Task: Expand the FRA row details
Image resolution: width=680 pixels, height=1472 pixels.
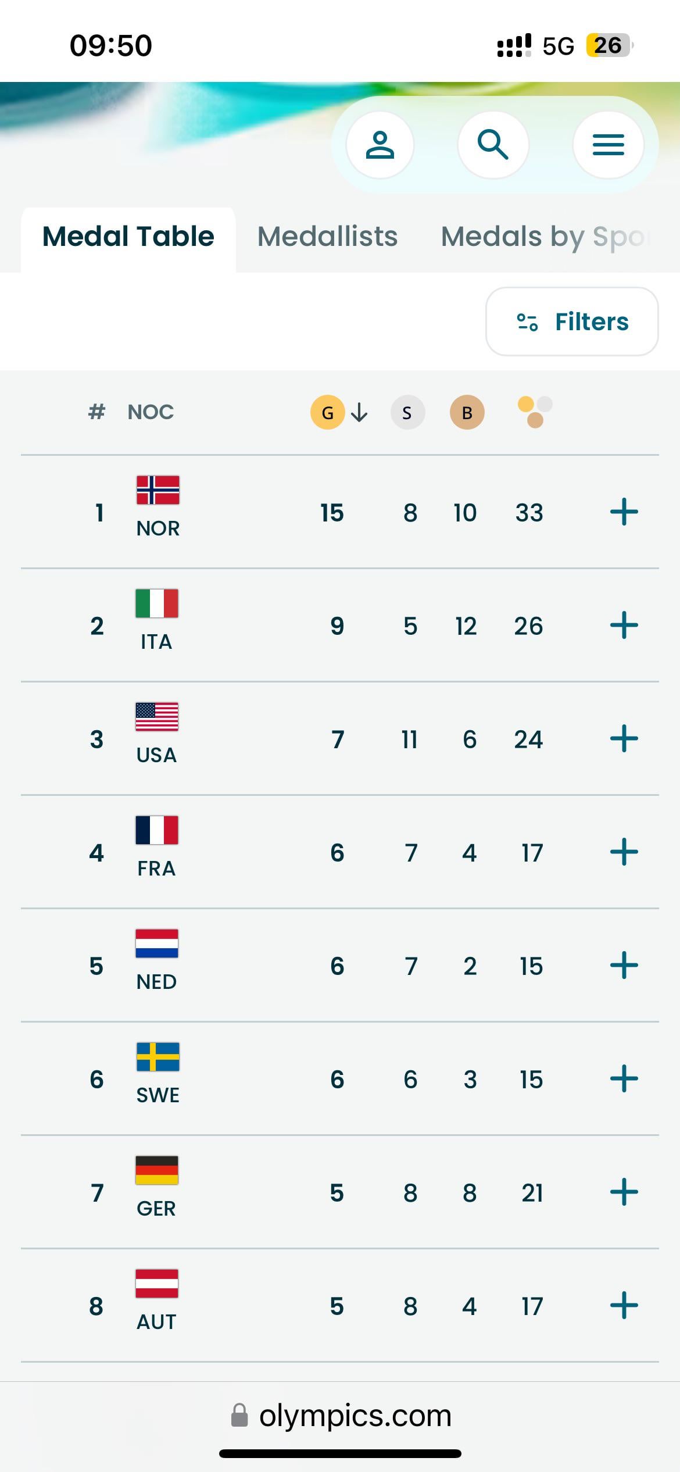Action: pyautogui.click(x=624, y=852)
